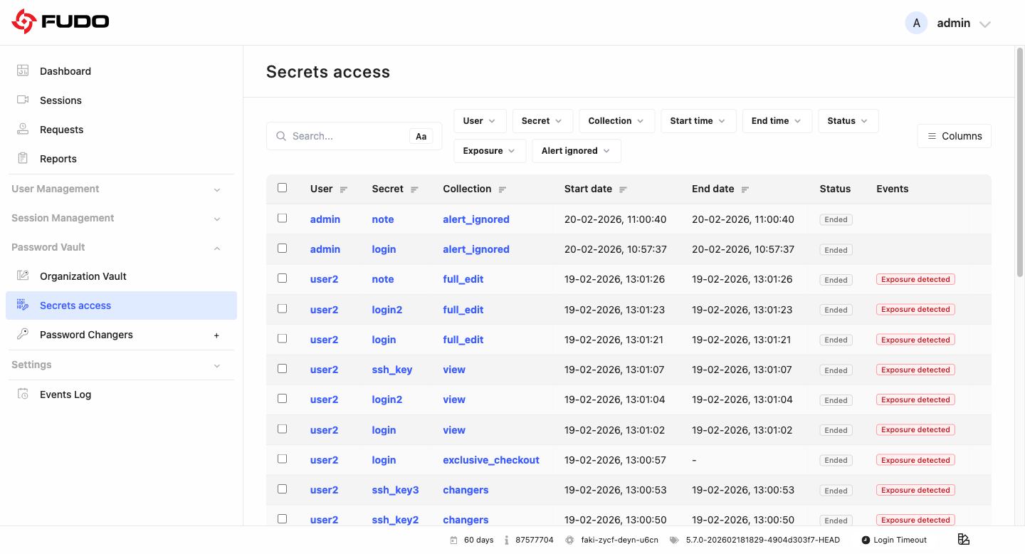Check the exclusive_checkout row checkbox
This screenshot has height=554, width=1025.
282,459
